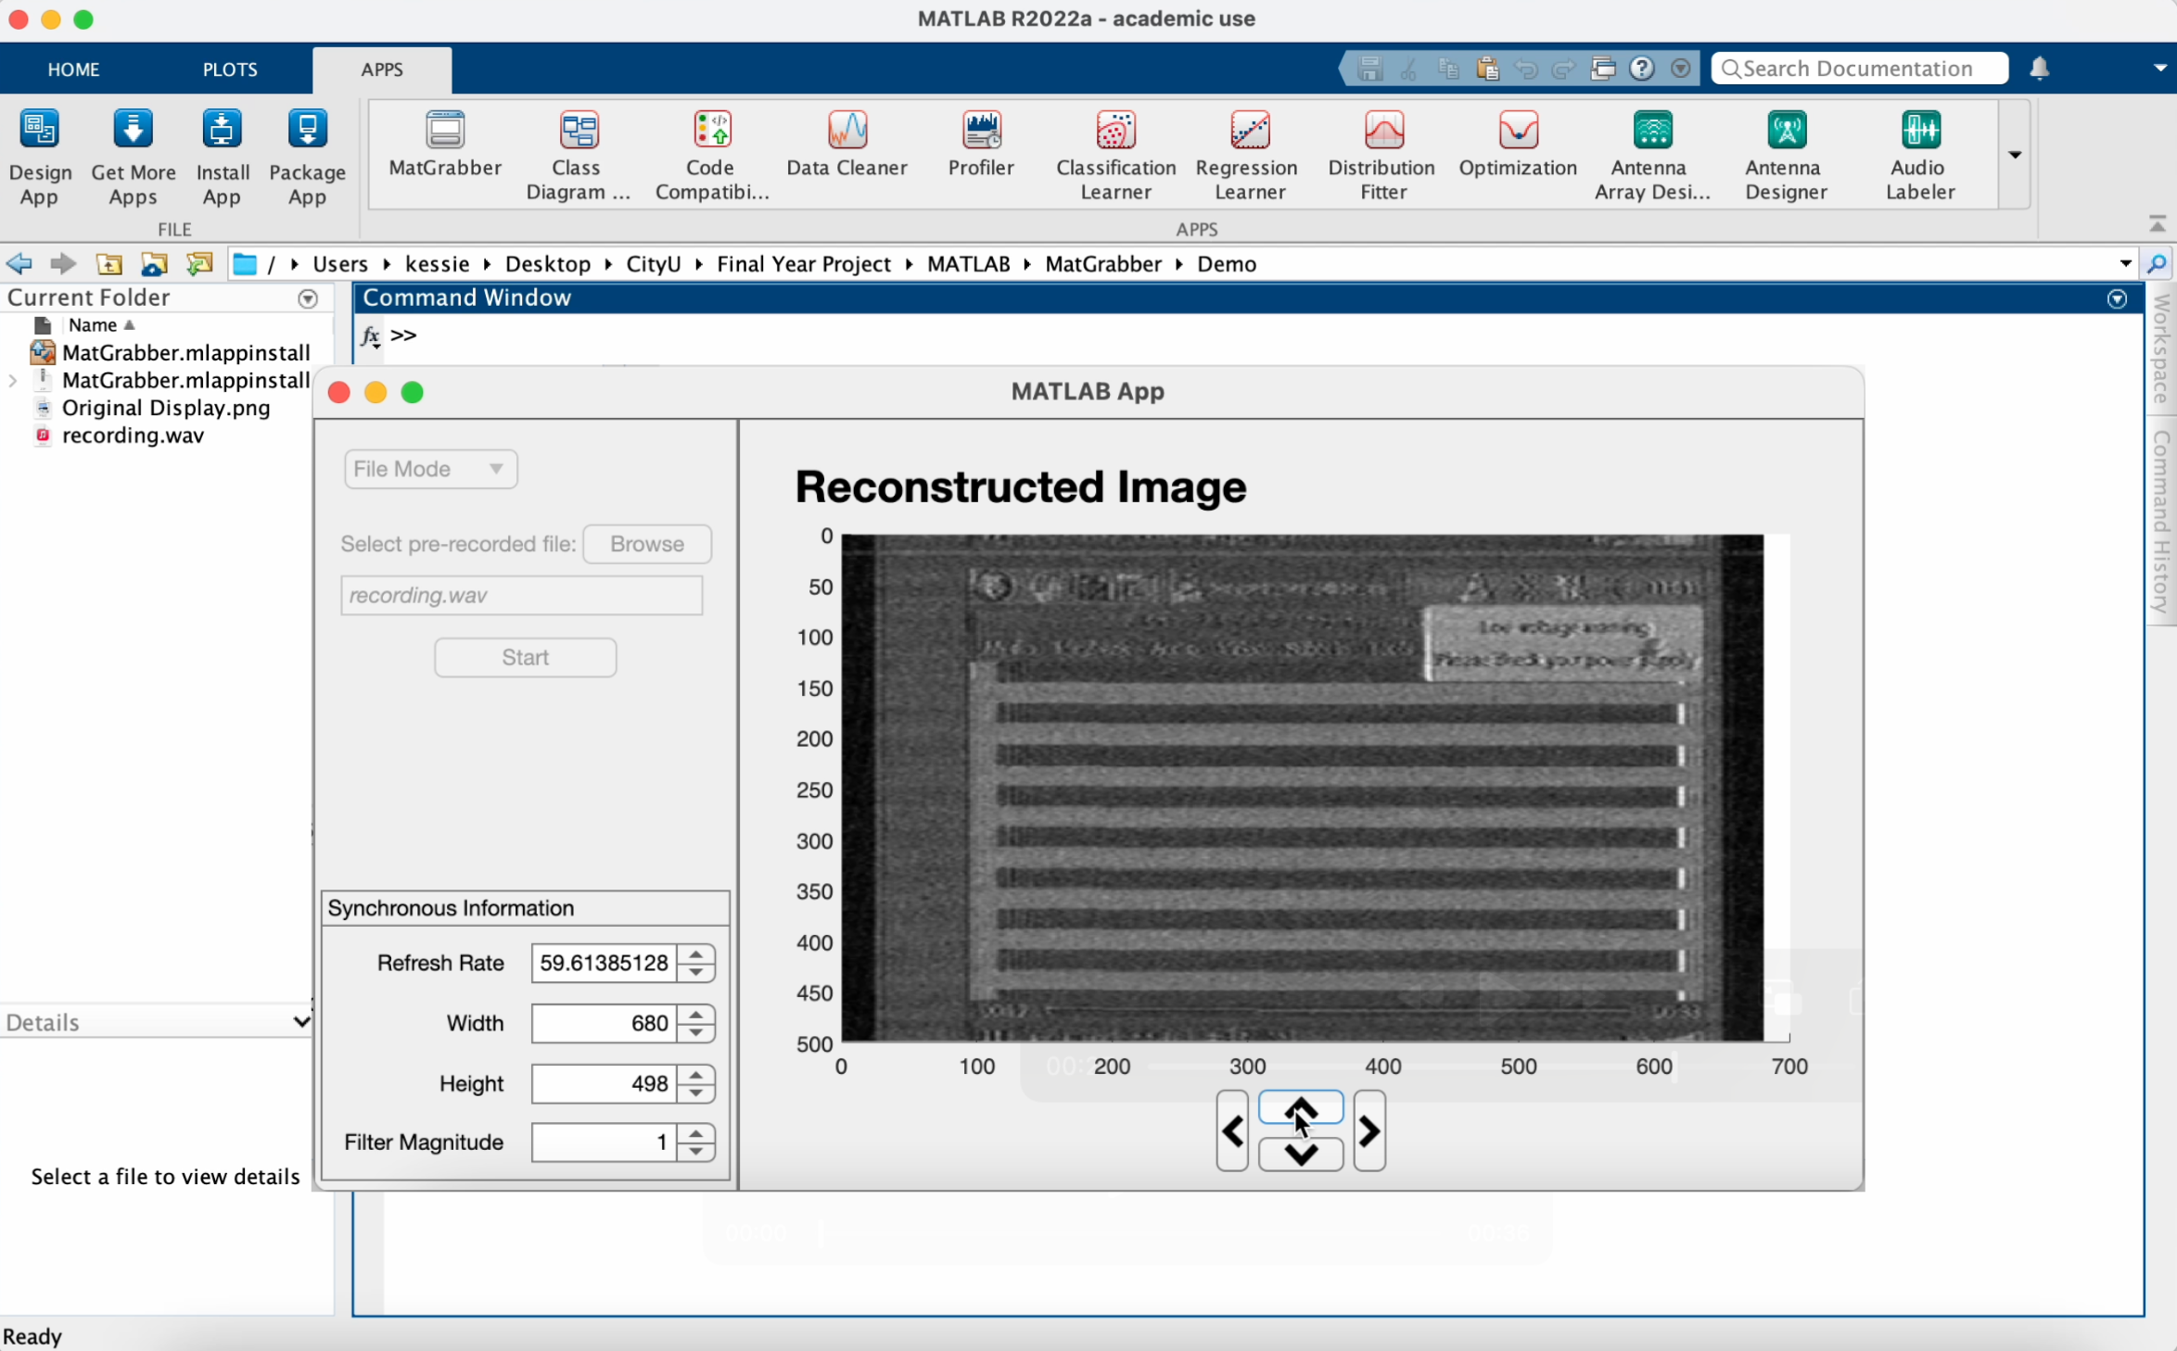
Task: Click the notification bell icon
Action: (2039, 69)
